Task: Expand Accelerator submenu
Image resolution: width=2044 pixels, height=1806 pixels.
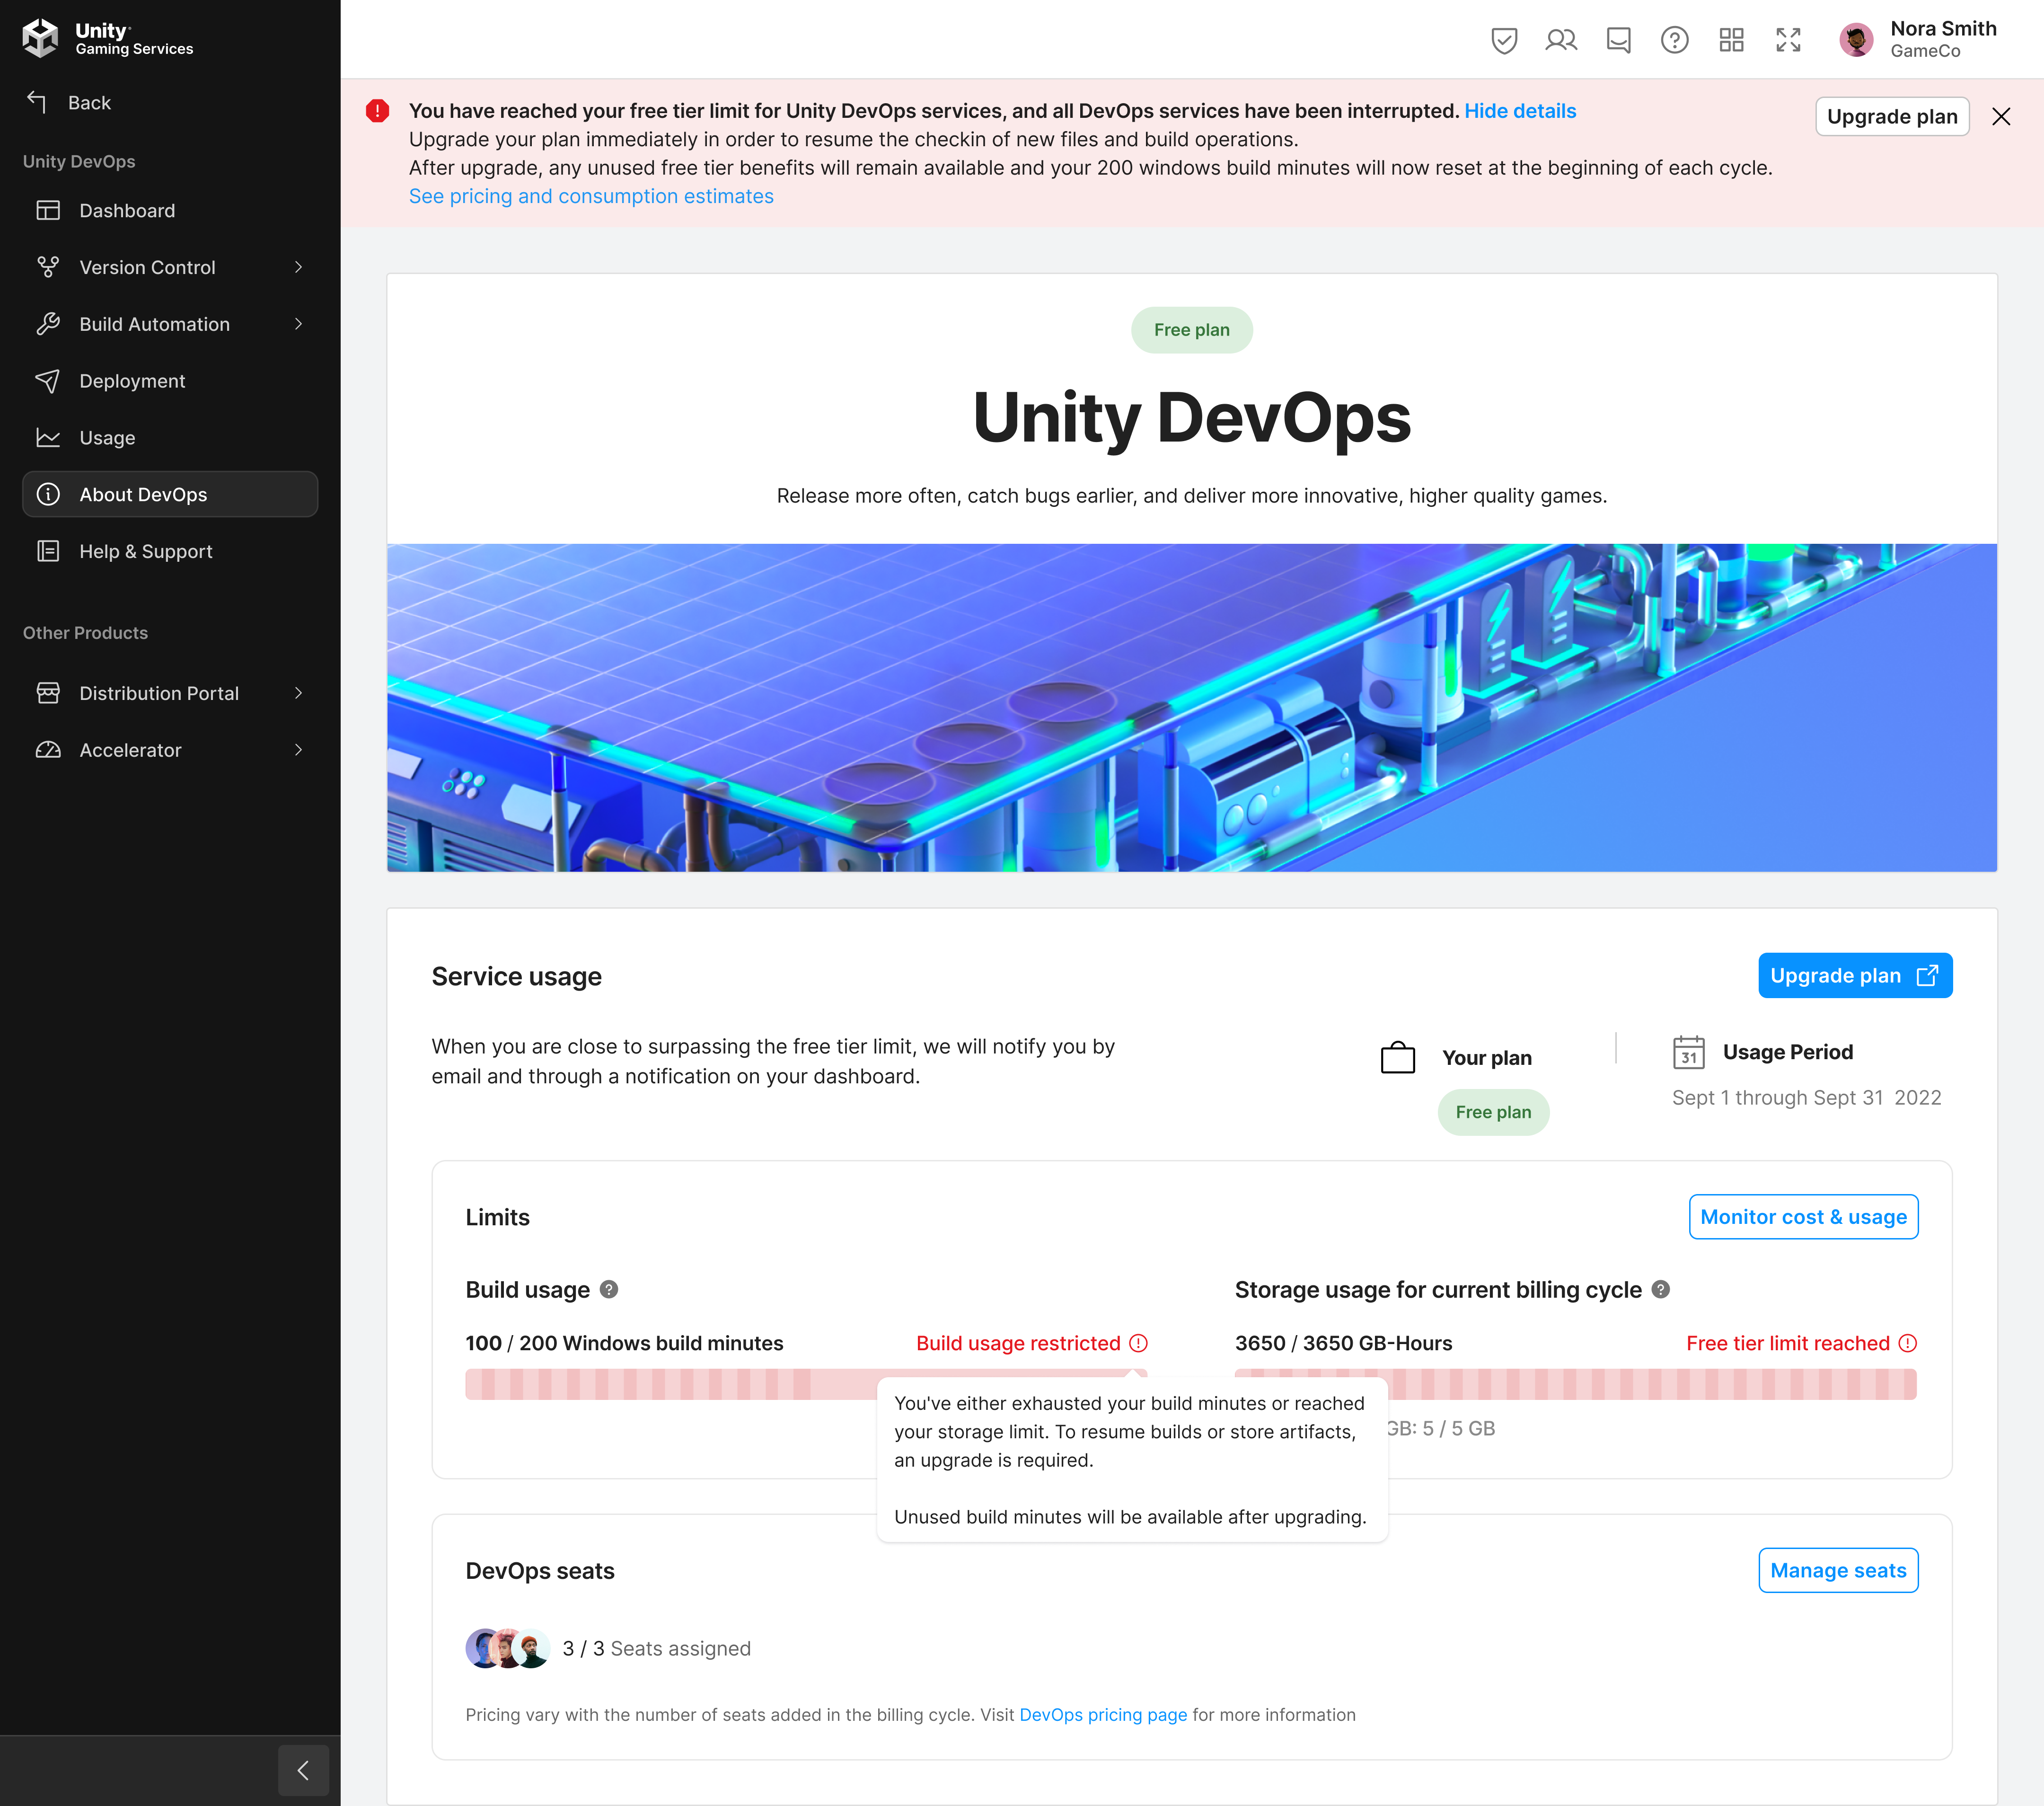Action: 298,750
